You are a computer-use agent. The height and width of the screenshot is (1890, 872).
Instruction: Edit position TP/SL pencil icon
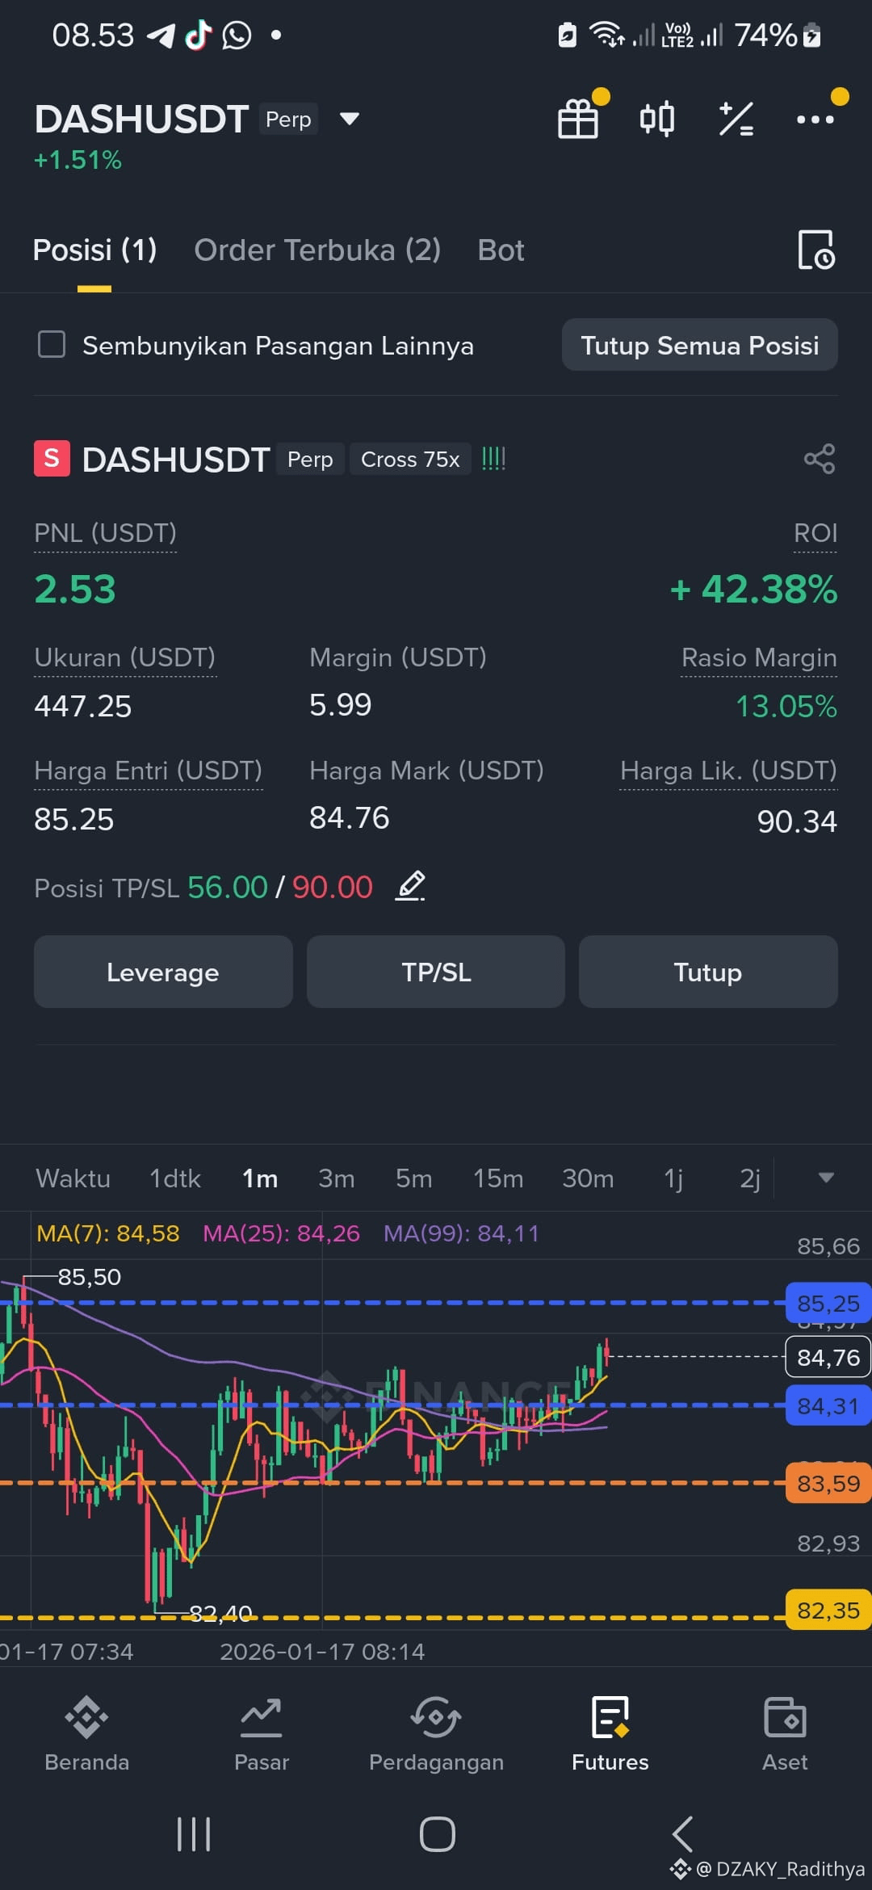pyautogui.click(x=411, y=886)
